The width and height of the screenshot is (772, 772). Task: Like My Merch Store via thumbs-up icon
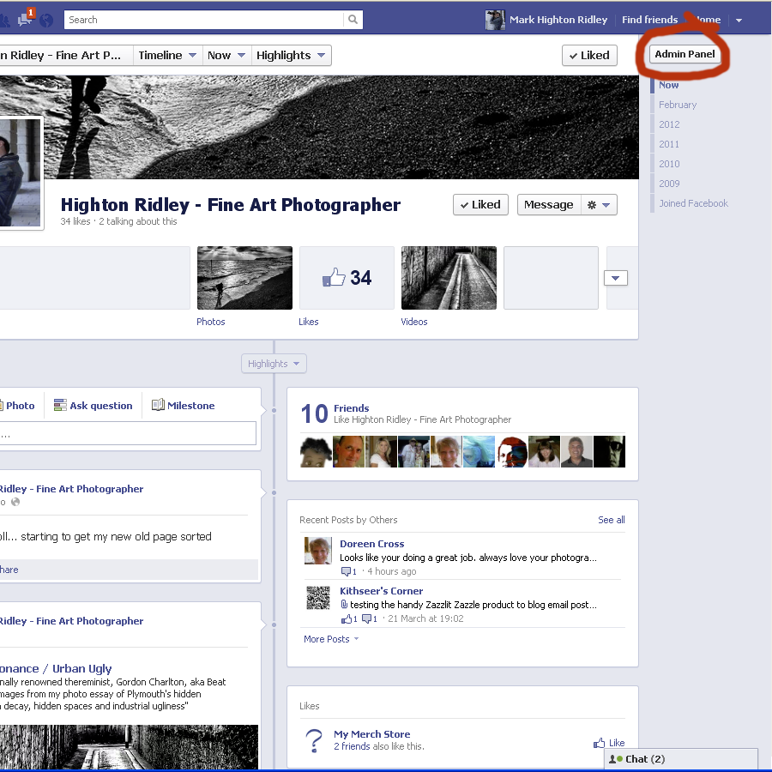tap(600, 743)
